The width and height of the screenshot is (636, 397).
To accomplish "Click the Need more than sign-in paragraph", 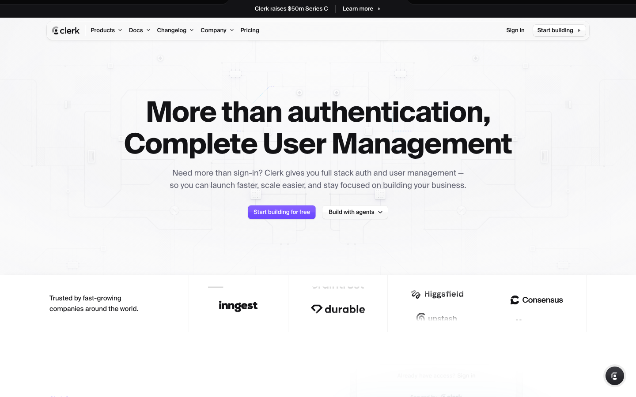I will coord(318,179).
